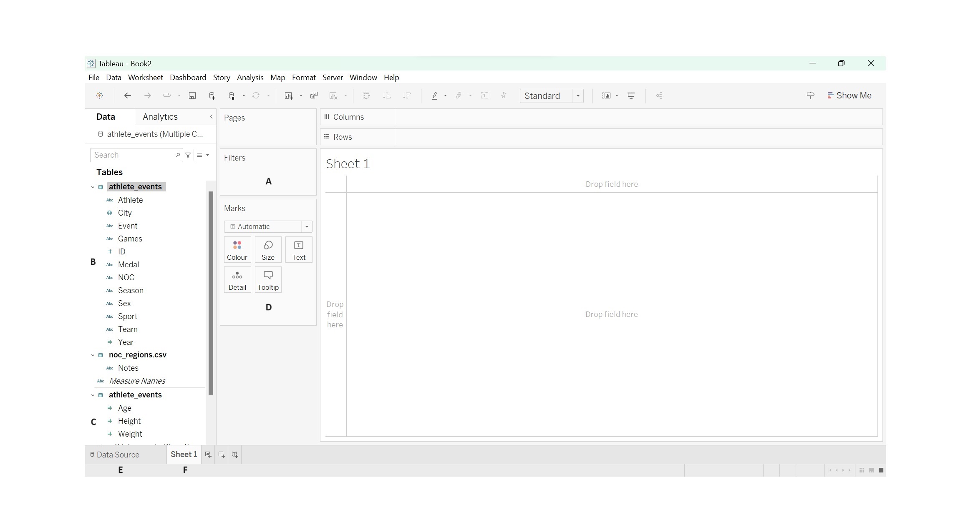Swap rows and columns using the toolbar

click(x=366, y=95)
